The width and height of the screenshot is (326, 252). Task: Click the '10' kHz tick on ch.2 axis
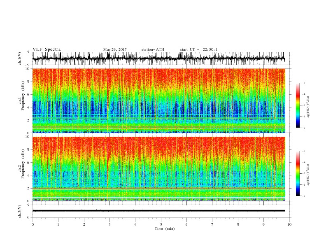[28, 137]
